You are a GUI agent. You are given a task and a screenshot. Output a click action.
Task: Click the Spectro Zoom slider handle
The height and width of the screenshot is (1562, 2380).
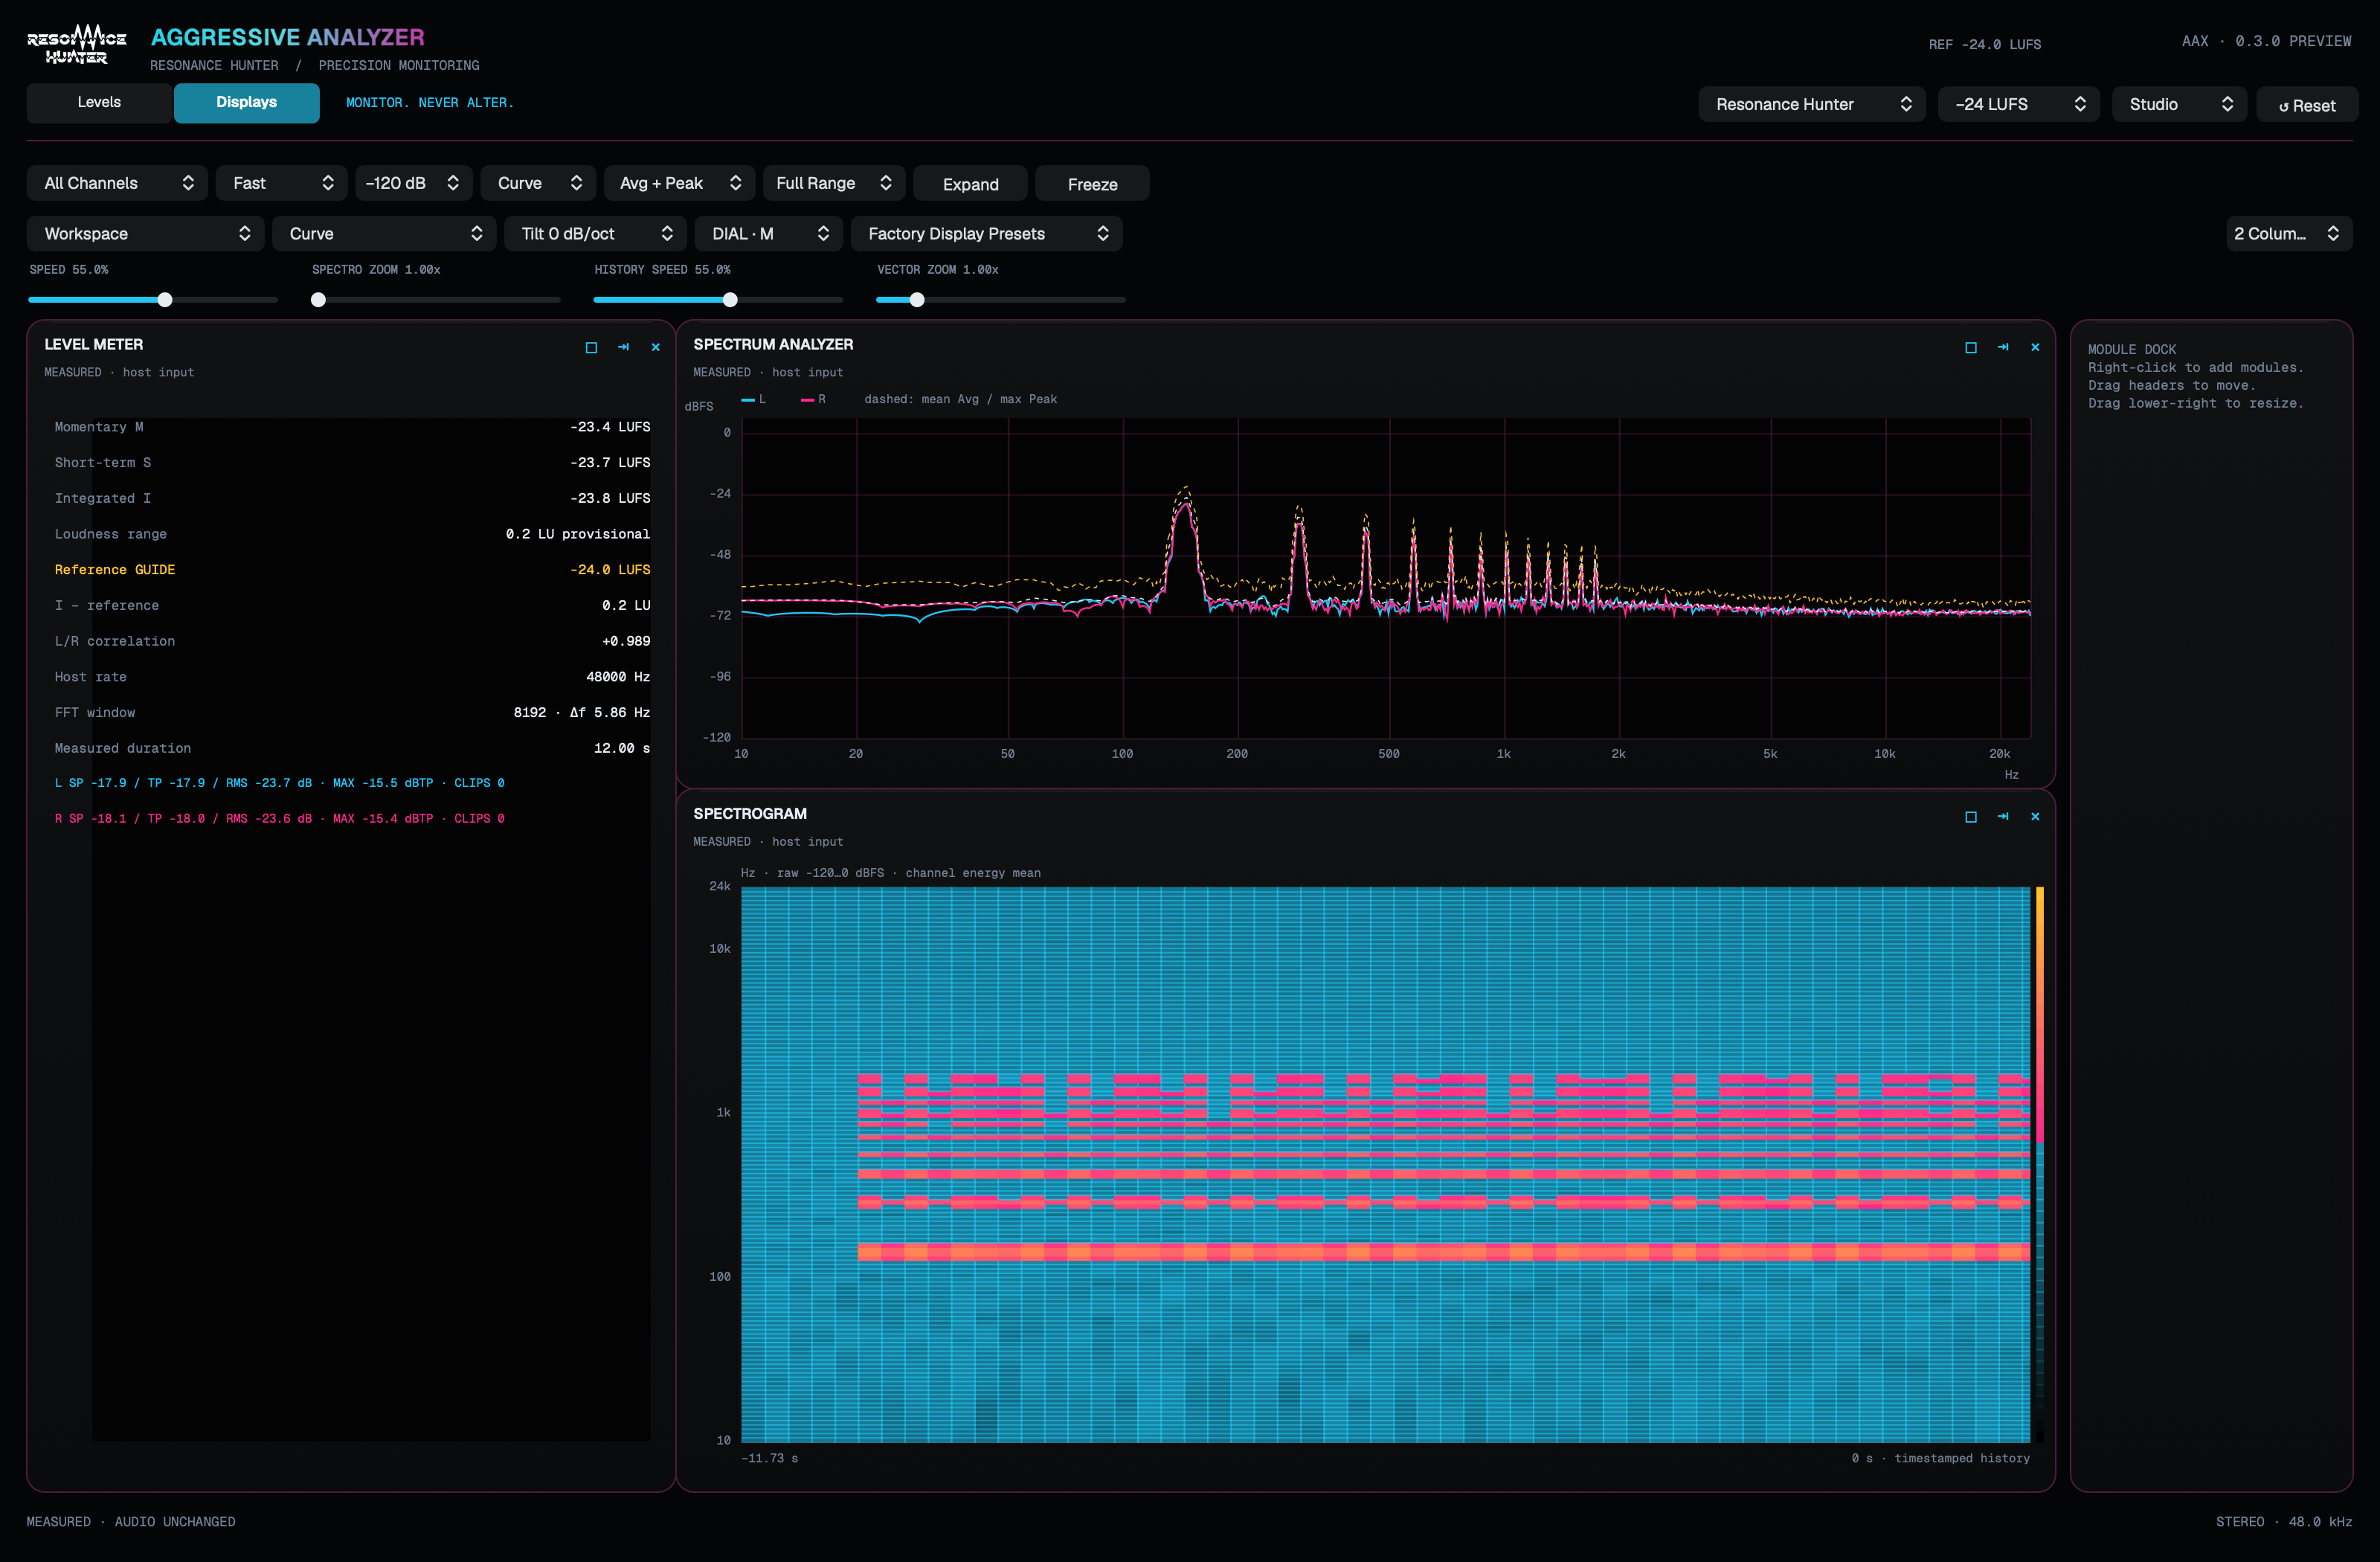click(x=318, y=300)
